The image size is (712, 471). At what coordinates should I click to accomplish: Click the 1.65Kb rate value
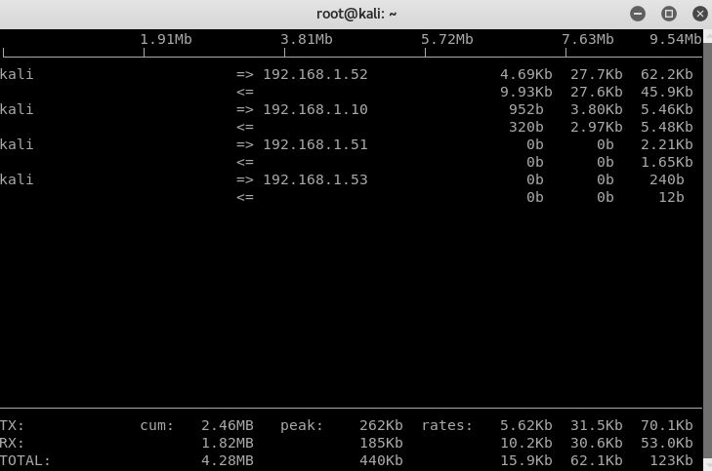click(x=667, y=162)
